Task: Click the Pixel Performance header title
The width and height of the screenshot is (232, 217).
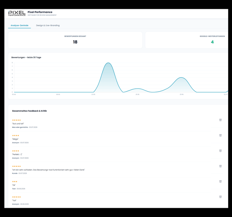Action: click(40, 12)
